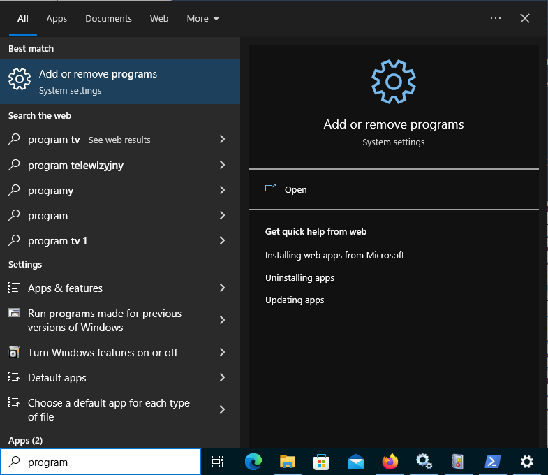Launch File Explorer from the taskbar
This screenshot has width=548, height=475.
coord(288,461)
